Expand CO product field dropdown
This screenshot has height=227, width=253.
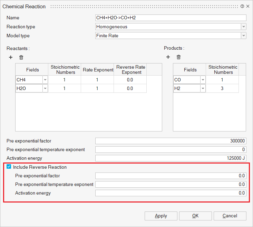click(203, 80)
